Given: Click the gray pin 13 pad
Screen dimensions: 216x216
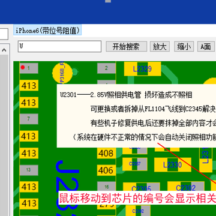Looking at the screenshot, I should coord(29,170).
